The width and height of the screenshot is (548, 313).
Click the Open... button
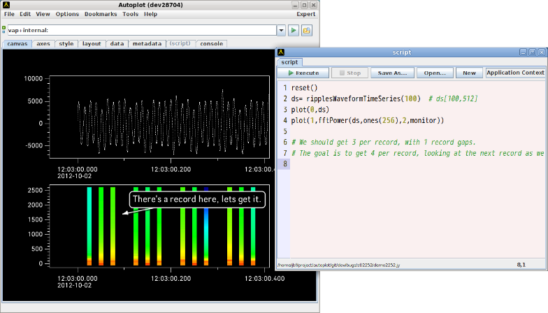coord(435,73)
